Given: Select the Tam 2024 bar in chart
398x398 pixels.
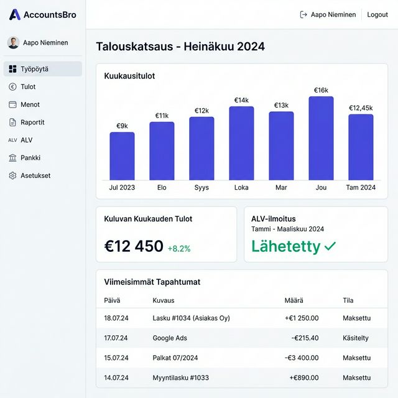Looking at the screenshot, I should pos(361,147).
